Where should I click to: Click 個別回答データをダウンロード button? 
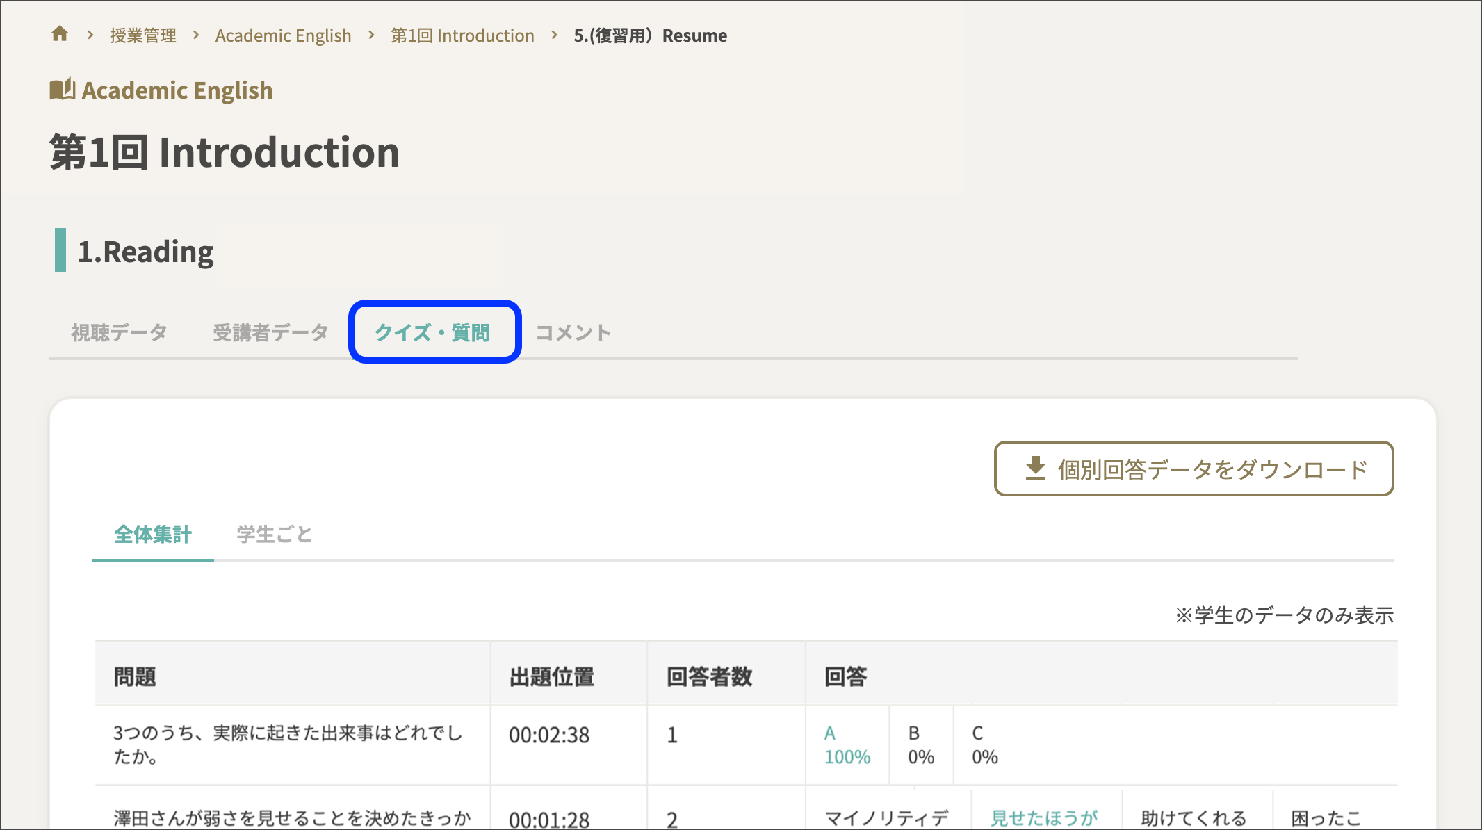(1194, 469)
